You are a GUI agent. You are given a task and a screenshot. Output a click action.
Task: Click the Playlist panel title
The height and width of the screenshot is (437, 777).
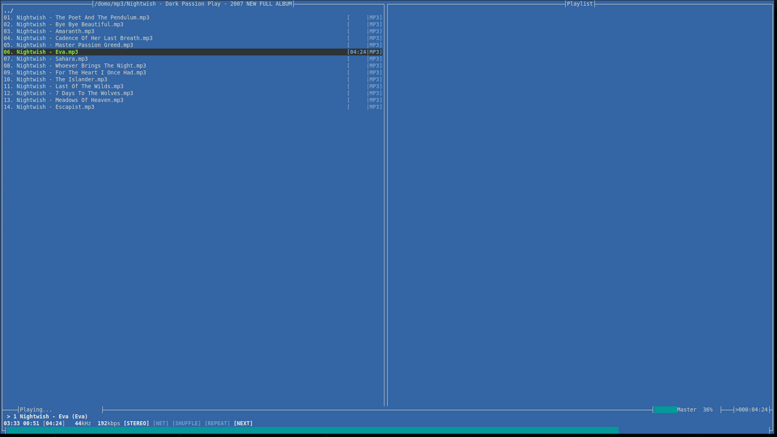tap(580, 4)
